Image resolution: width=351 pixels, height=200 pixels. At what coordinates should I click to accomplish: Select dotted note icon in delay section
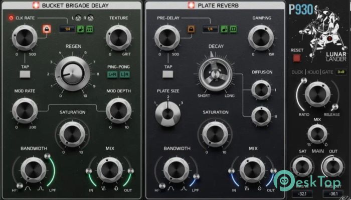[x=81, y=29]
